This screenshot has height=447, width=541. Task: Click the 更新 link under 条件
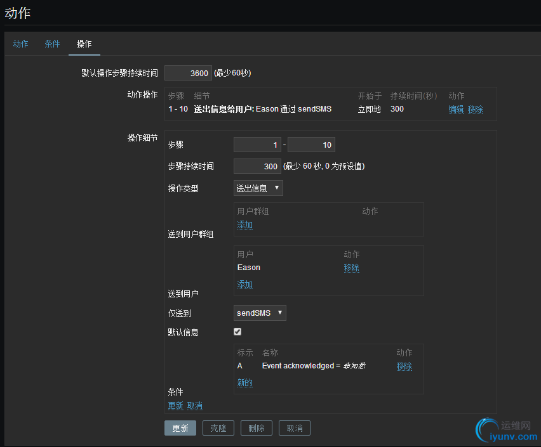[x=175, y=405]
